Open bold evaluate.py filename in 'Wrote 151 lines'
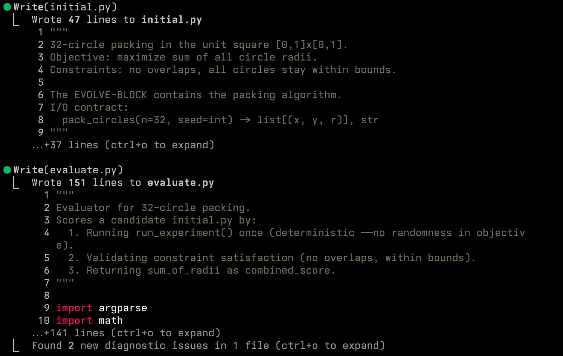This screenshot has height=356, width=563. pos(180,183)
